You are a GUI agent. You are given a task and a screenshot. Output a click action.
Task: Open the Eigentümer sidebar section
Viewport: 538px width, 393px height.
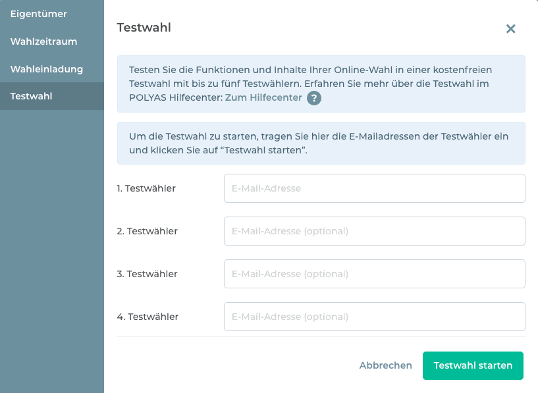point(38,14)
